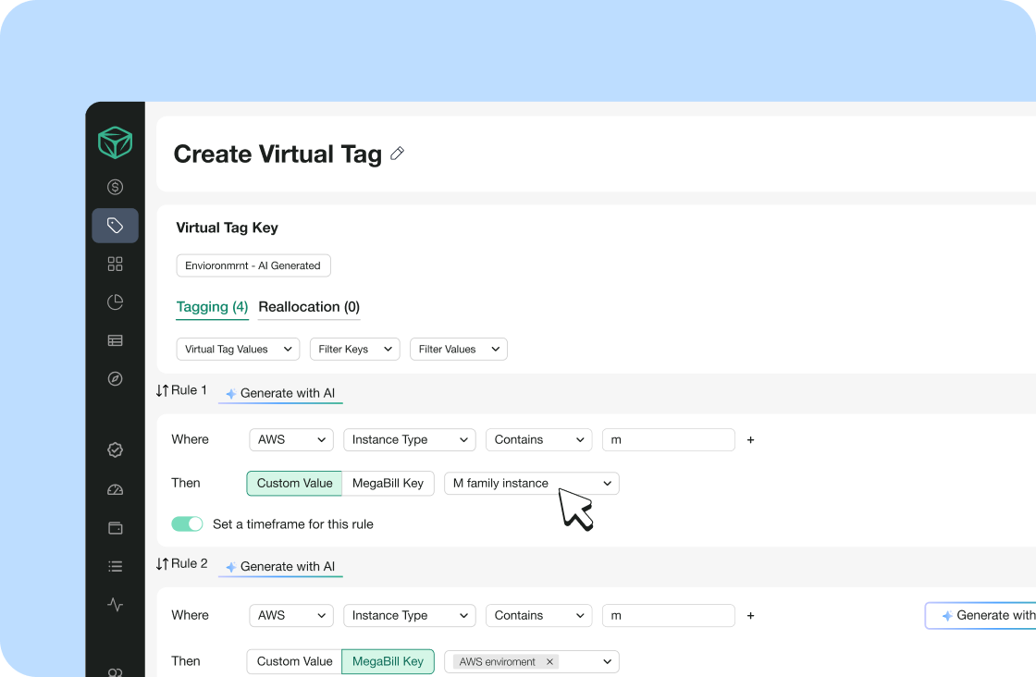Viewport: 1036px width, 677px height.
Task: Select MegaBill Key option in Rule 1
Action: (388, 484)
